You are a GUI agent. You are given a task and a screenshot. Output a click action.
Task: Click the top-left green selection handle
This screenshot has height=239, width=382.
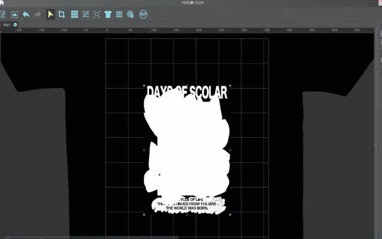[144, 86]
